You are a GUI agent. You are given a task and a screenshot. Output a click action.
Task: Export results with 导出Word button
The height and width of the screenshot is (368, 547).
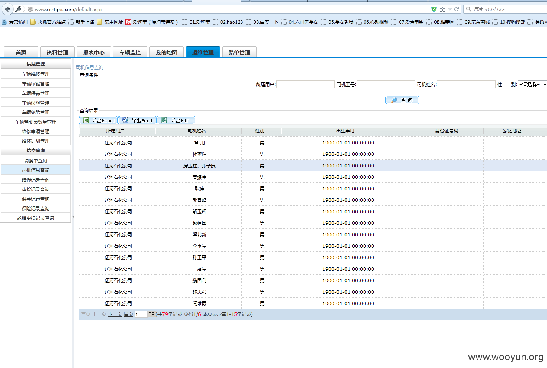pos(138,120)
